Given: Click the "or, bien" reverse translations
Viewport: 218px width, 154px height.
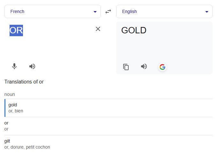Looking at the screenshot, I should [x=16, y=111].
